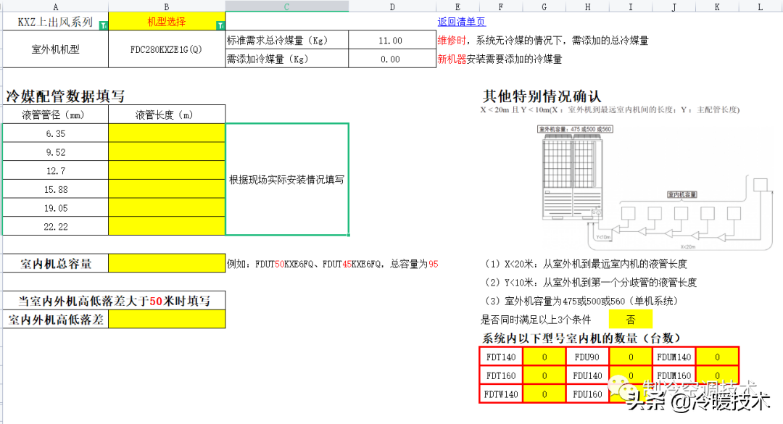Open the outdoor unit model cell FDC280KXZE1G(Q)
Screen dimensions: 783x424
coord(165,49)
